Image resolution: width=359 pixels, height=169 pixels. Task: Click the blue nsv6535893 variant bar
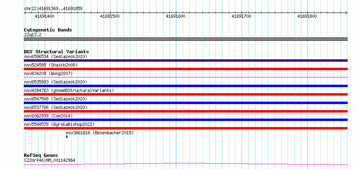186,86
